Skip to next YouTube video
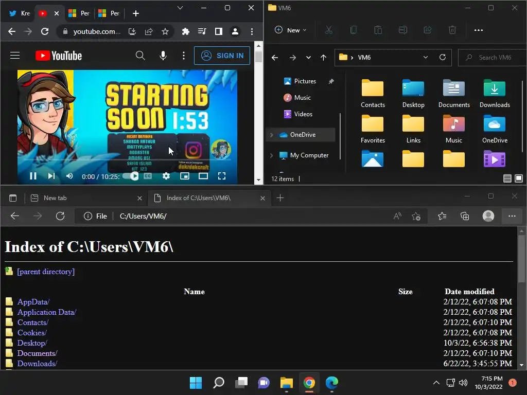The width and height of the screenshot is (527, 395). 51,176
